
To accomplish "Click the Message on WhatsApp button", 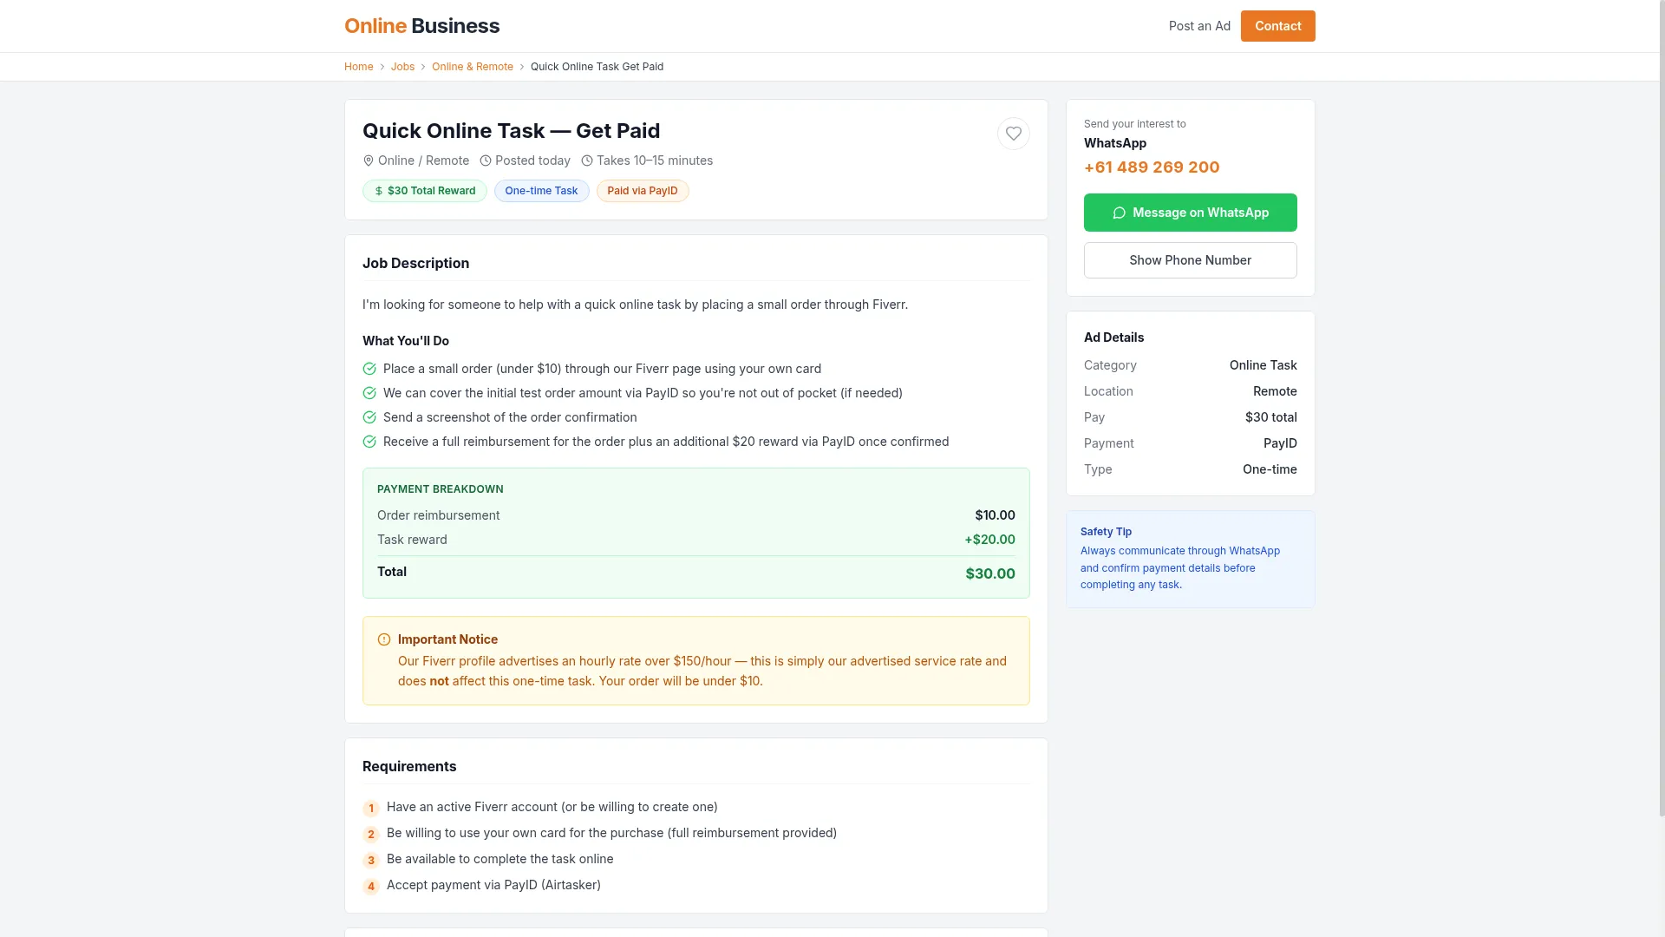I will pyautogui.click(x=1190, y=213).
